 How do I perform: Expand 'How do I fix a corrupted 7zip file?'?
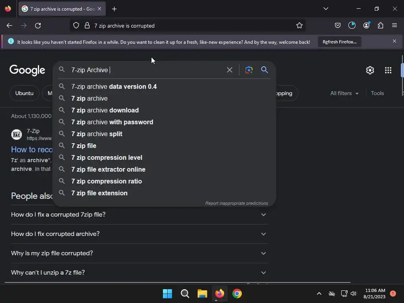[139, 215]
